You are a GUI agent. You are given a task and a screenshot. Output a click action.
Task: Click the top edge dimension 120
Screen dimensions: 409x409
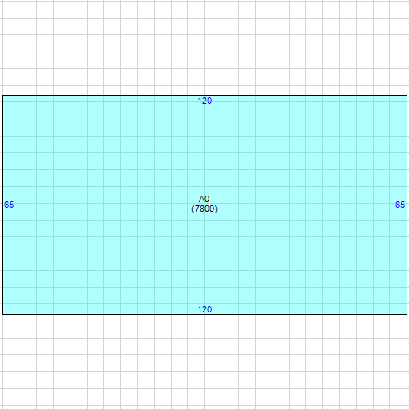coord(204,101)
